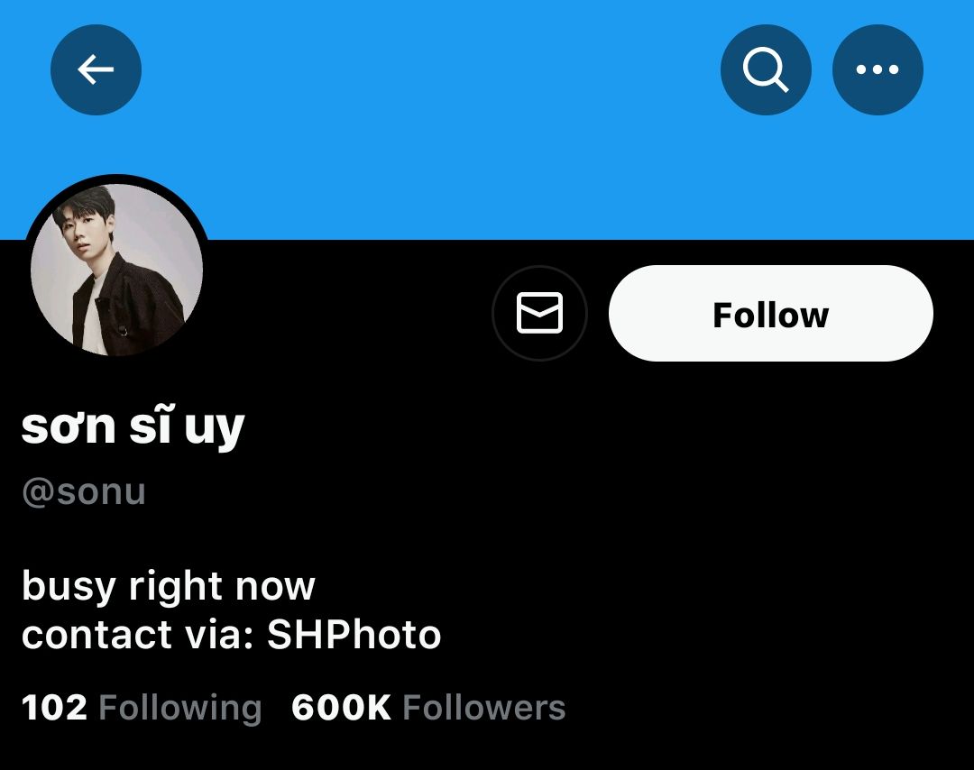Tap the SHPhoto contact text
The height and width of the screenshot is (770, 974).
point(354,635)
